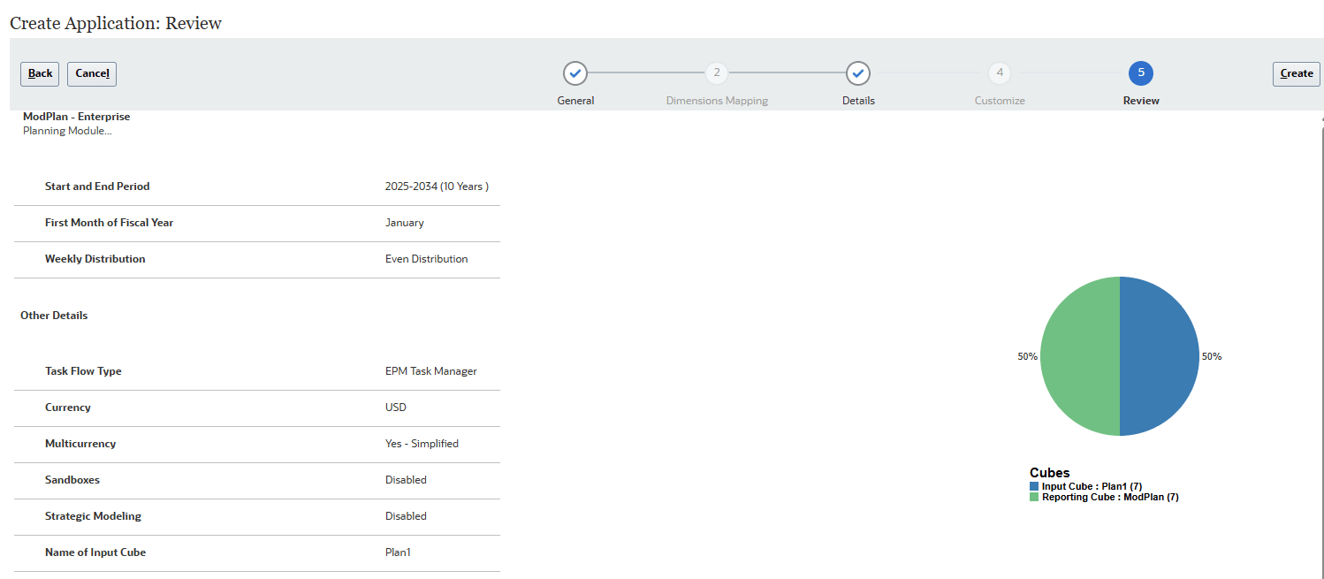Screen dimensions: 1324x579
Task: Click 'Start and End Period' label
Action: (97, 187)
